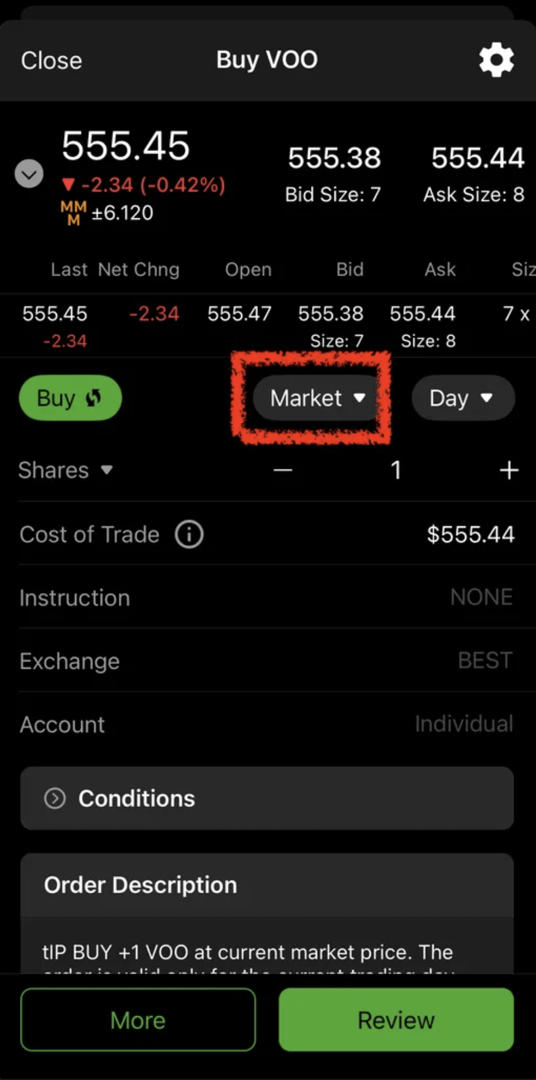
Task: Toggle the Buy/Sell side button
Action: click(x=70, y=398)
